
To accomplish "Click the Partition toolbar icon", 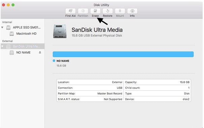I will click(83, 11).
